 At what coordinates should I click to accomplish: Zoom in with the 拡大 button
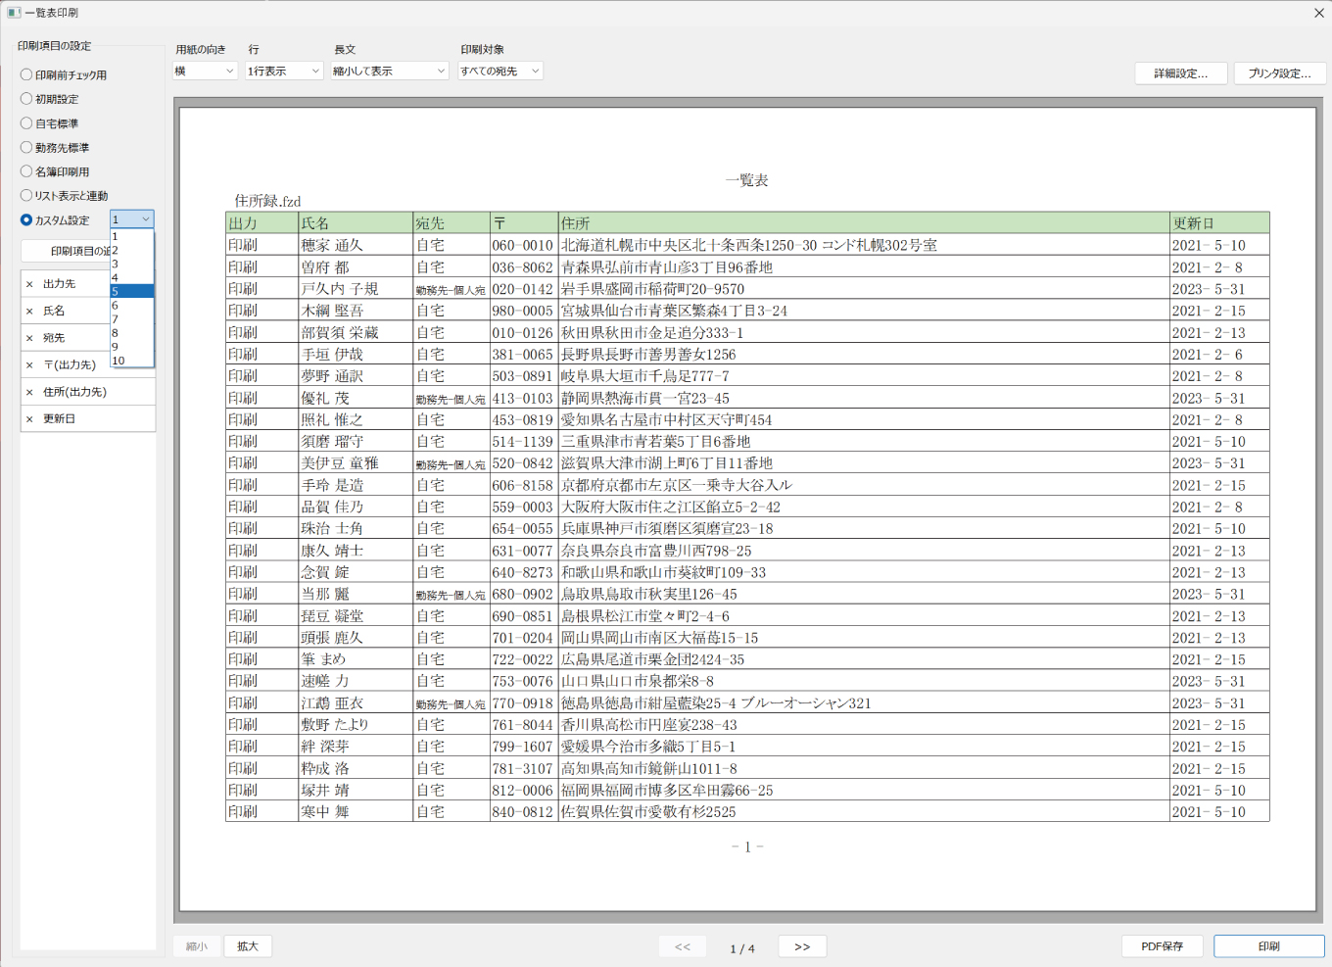coord(247,945)
